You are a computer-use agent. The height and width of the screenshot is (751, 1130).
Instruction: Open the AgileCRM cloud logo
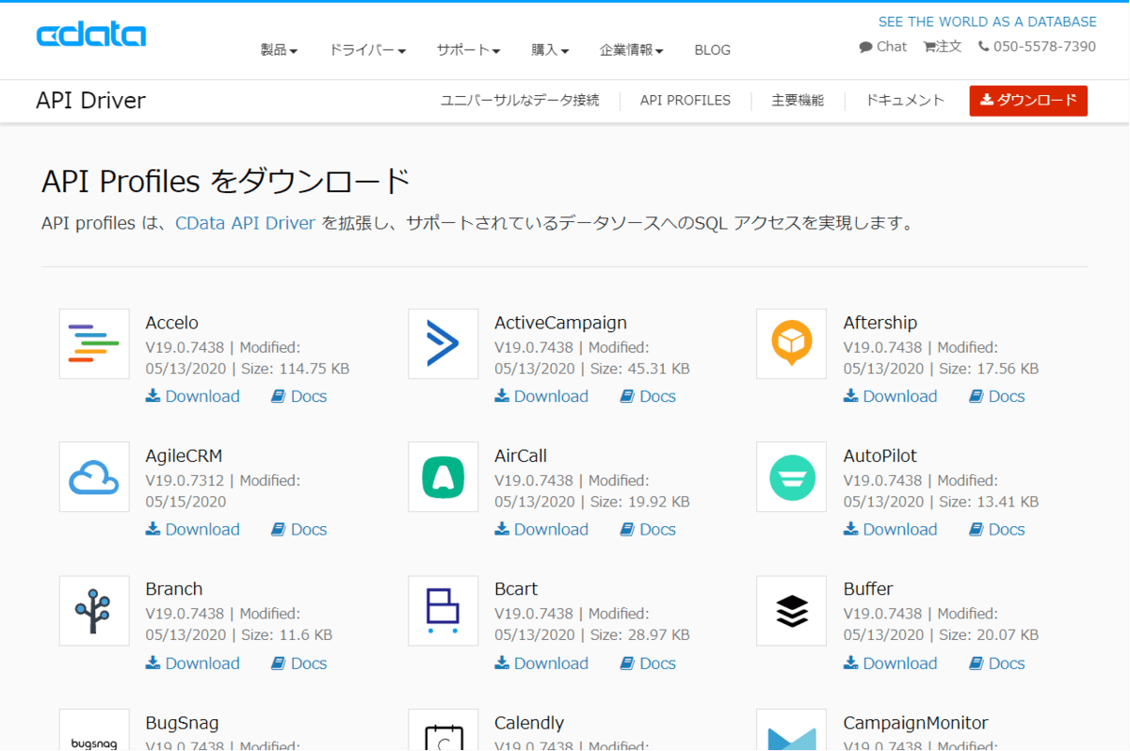coord(94,477)
